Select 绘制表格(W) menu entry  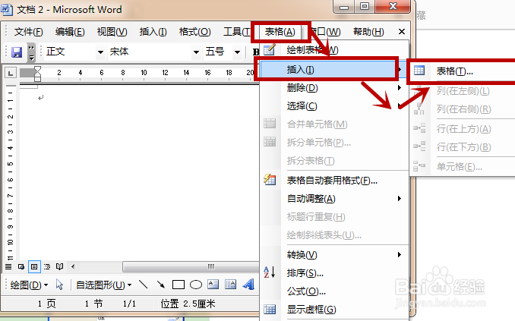pyautogui.click(x=334, y=50)
